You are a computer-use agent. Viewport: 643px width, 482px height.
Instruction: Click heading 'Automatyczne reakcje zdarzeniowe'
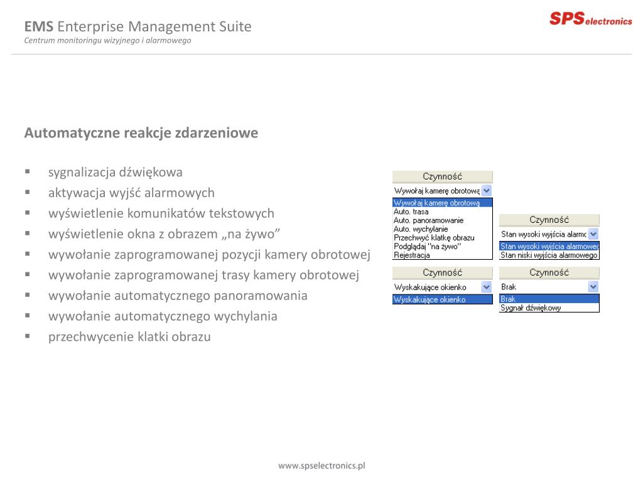141,133
